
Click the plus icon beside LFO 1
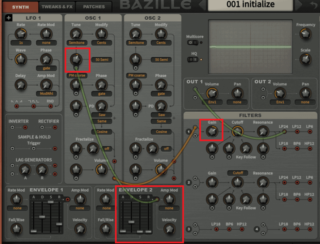[x=9, y=18]
